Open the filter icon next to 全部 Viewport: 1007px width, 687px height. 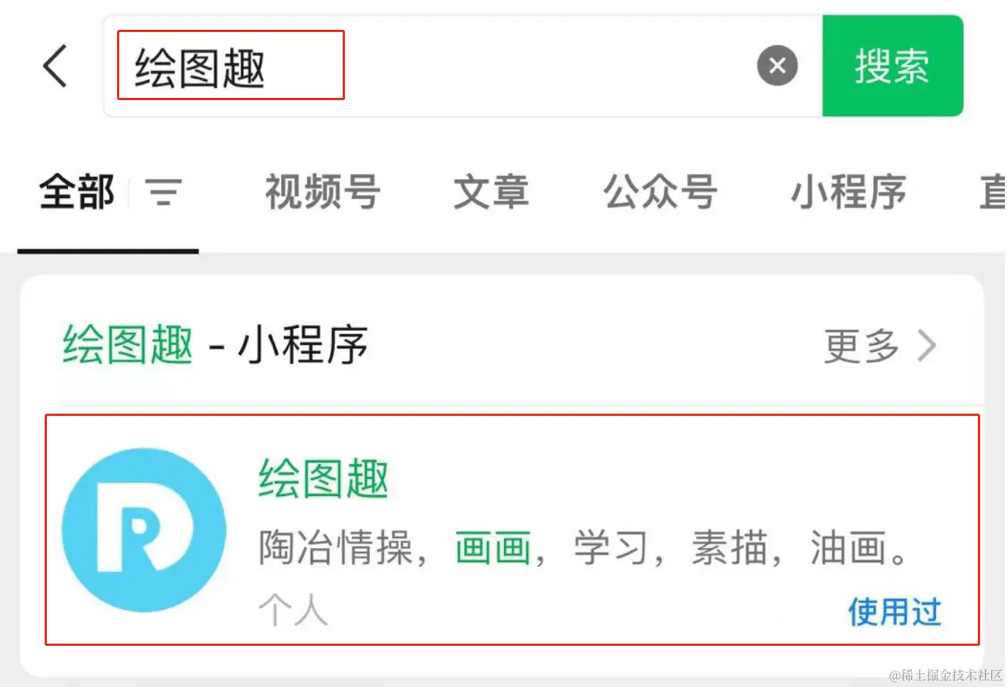click(x=163, y=192)
